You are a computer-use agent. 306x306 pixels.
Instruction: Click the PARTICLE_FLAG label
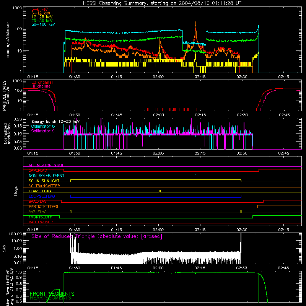(43, 207)
